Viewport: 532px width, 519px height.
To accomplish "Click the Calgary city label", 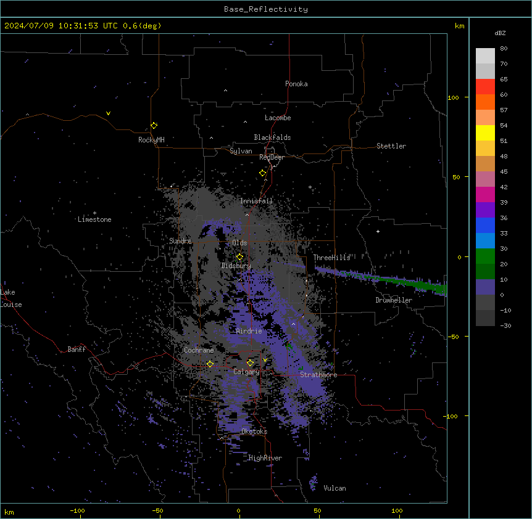I will pyautogui.click(x=246, y=372).
